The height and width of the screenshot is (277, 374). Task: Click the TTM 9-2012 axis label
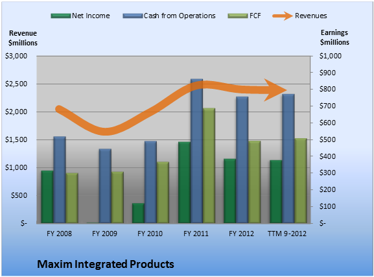tap(287, 234)
